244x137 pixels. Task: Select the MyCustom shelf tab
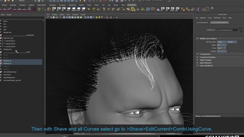coord(131,5)
